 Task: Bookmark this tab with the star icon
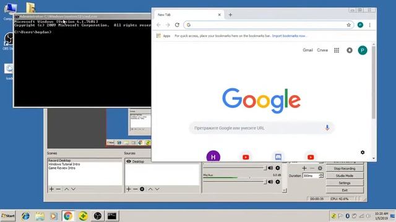pyautogui.click(x=348, y=25)
